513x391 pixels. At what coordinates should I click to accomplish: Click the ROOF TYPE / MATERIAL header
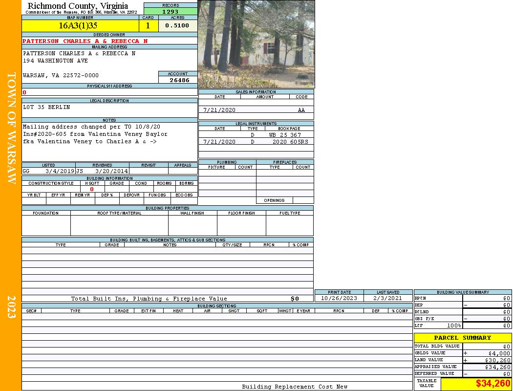119,213
